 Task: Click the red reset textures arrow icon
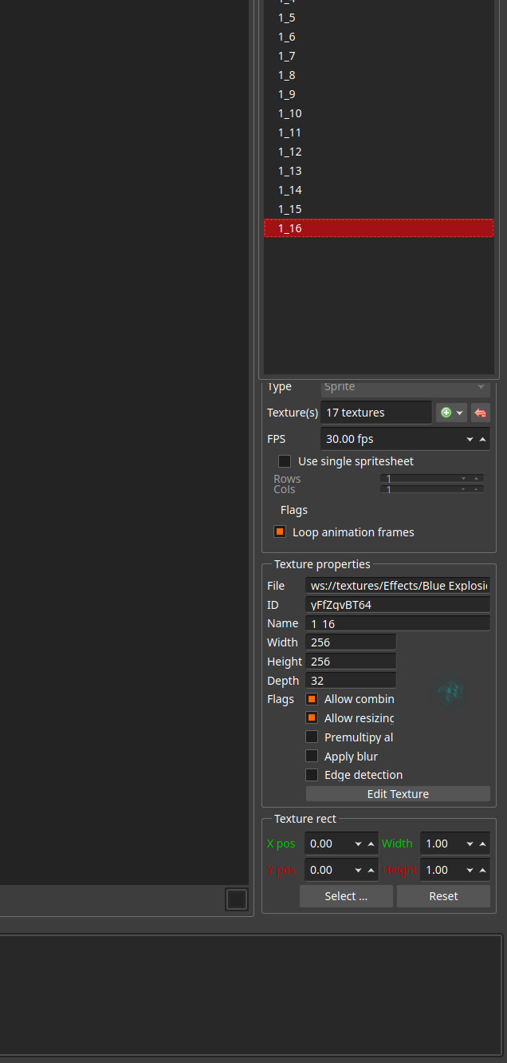point(481,413)
